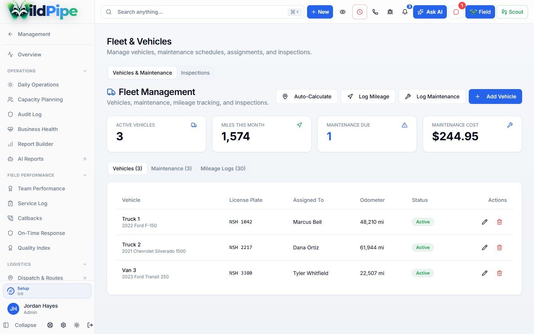Click the Add Vehicle button
The image size is (534, 334).
495,96
